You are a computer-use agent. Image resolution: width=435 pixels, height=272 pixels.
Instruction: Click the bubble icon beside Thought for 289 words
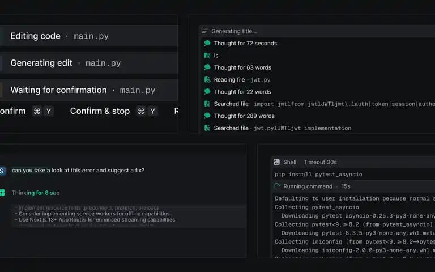[207, 116]
